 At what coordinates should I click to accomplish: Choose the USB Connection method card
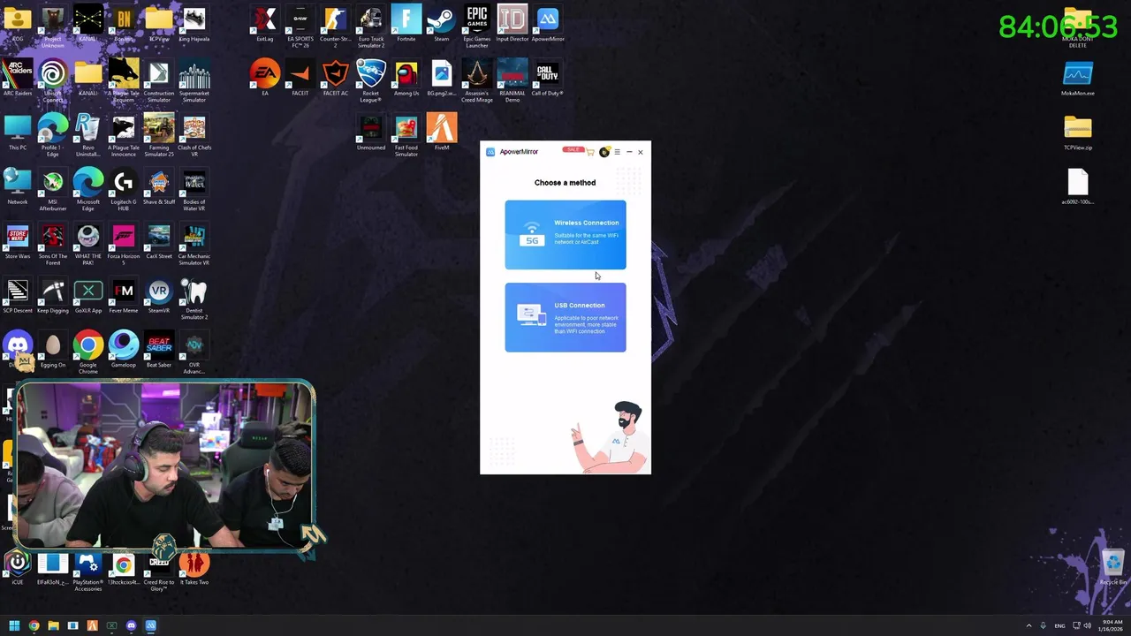[565, 317]
